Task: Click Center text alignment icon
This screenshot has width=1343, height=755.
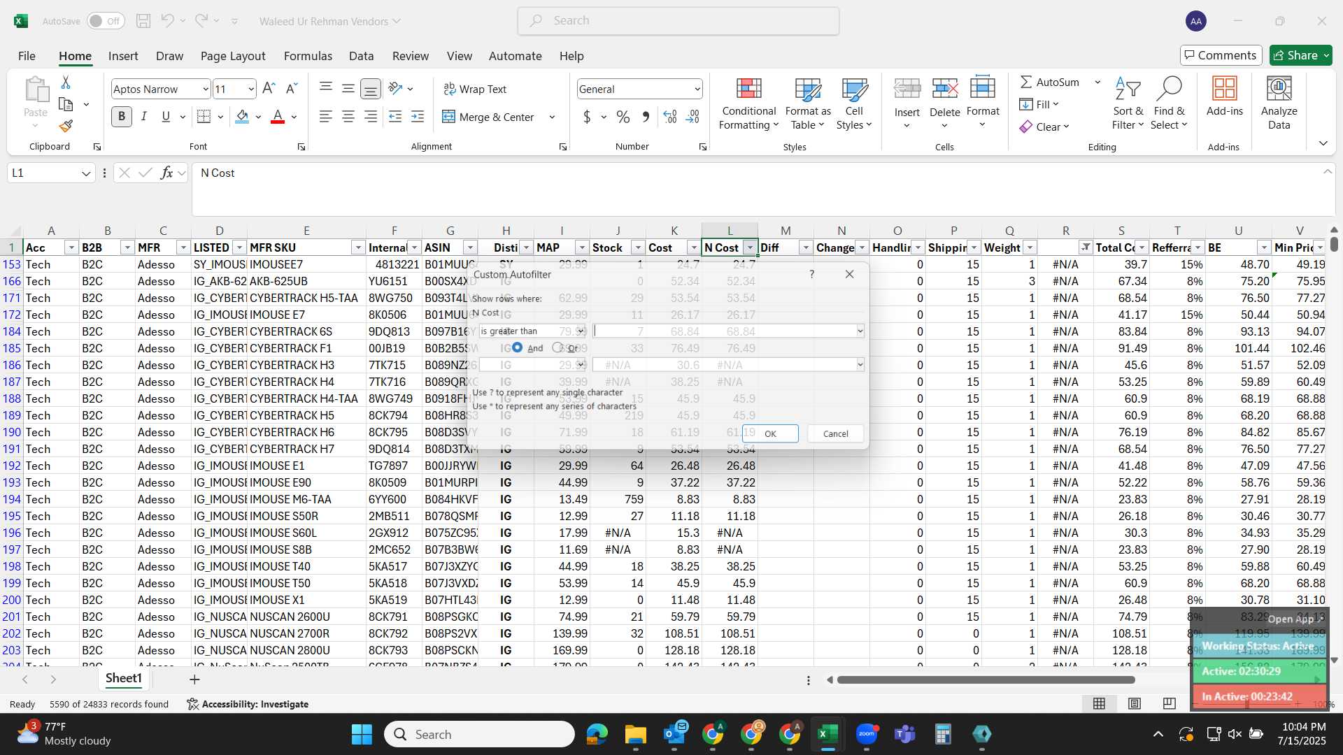Action: click(x=348, y=117)
